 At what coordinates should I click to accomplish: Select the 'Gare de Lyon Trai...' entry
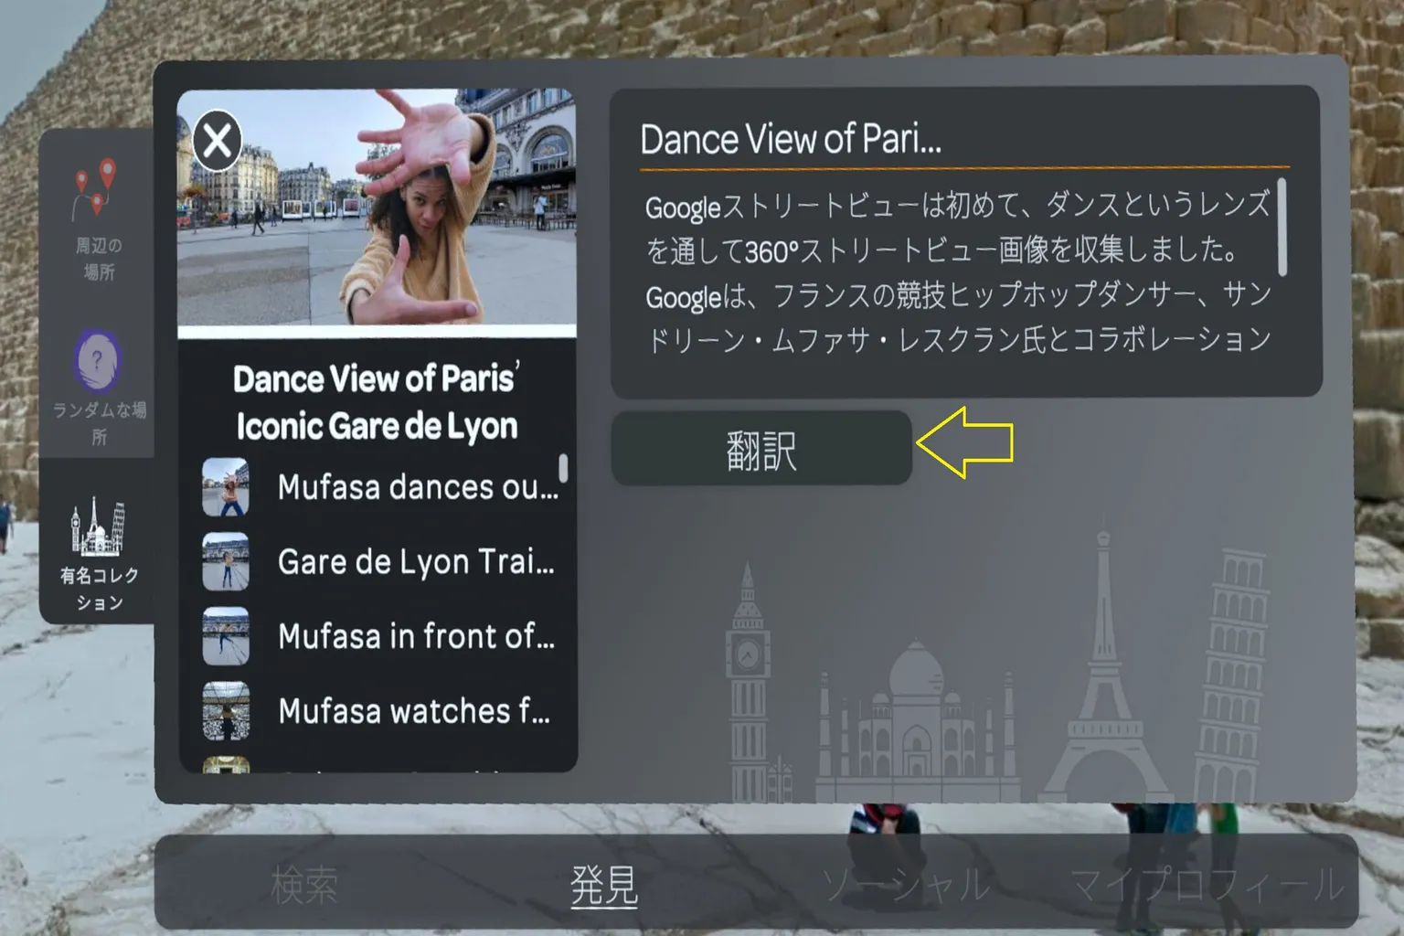click(379, 561)
